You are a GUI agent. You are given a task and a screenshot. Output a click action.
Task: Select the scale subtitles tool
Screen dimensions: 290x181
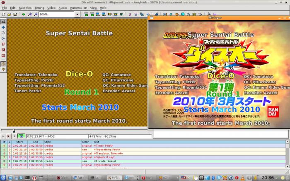tap(3, 44)
